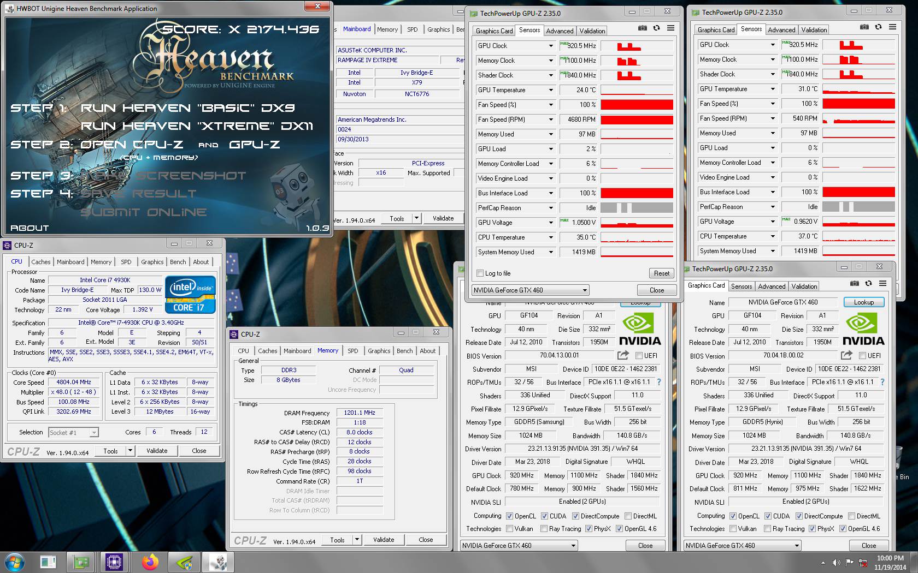Switch to Caches tab in CPU-Z CPU window
Screen dimensions: 918x573
[40, 262]
